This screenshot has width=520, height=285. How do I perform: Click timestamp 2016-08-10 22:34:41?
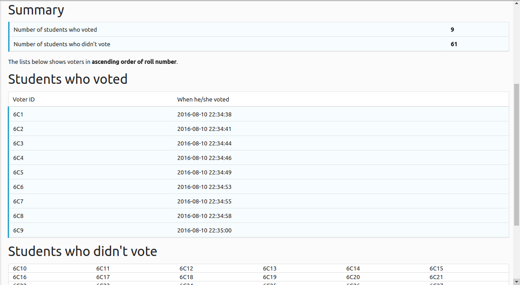[204, 129]
